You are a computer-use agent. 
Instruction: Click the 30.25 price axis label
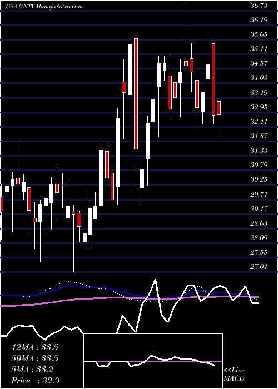point(259,179)
